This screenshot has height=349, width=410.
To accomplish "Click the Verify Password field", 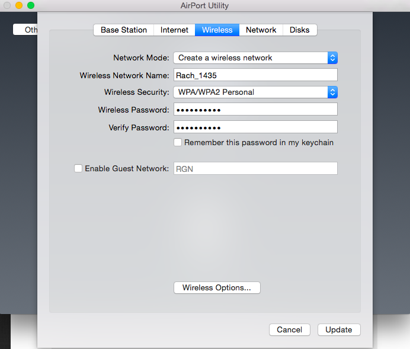I will (x=255, y=127).
